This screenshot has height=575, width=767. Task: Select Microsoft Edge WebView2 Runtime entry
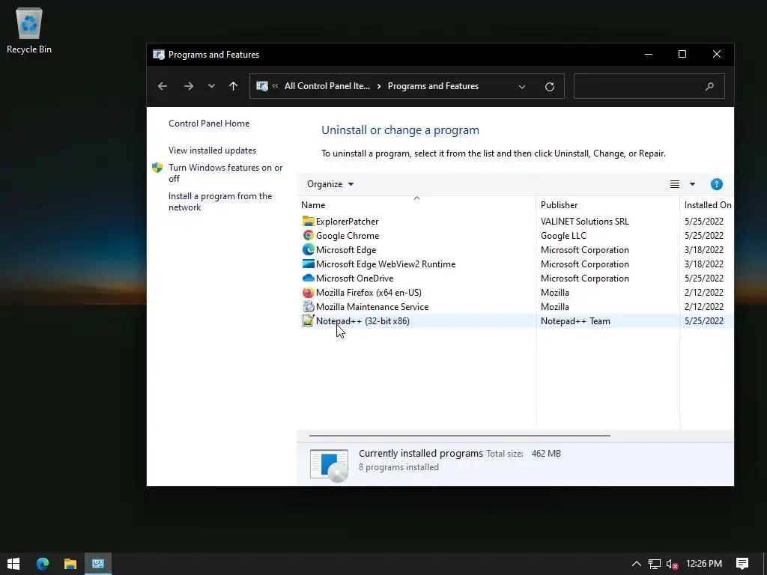[386, 264]
